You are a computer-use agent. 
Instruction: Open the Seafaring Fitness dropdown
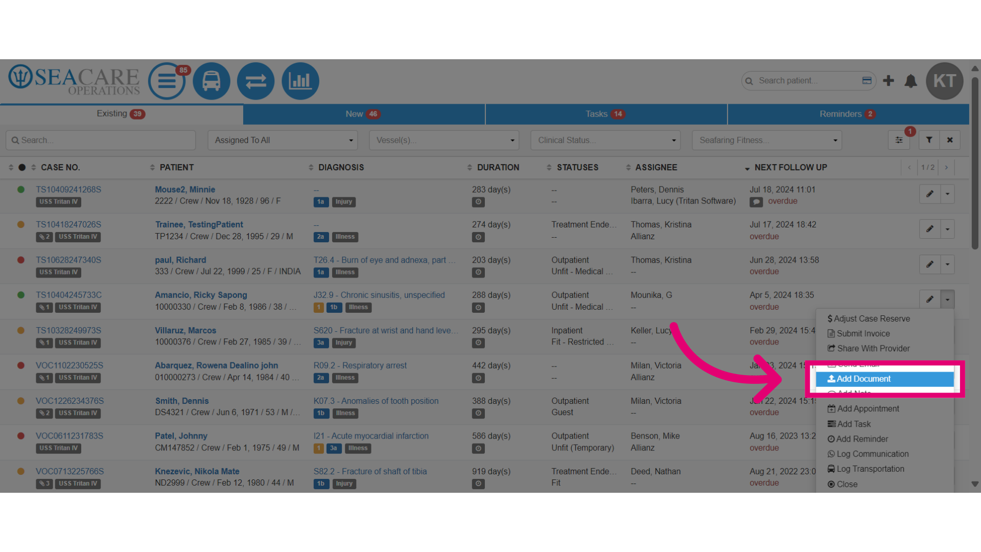click(767, 140)
